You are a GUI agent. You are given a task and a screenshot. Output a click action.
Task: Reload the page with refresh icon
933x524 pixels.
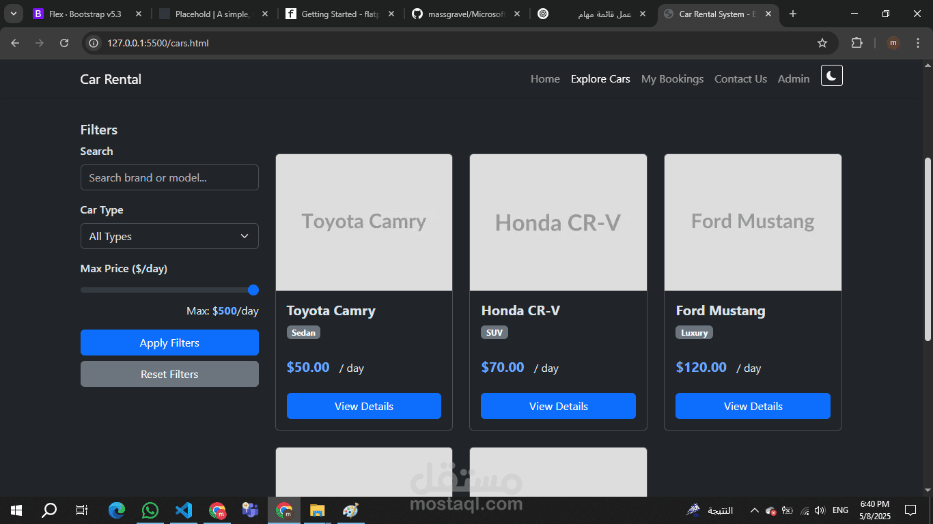[x=64, y=43]
